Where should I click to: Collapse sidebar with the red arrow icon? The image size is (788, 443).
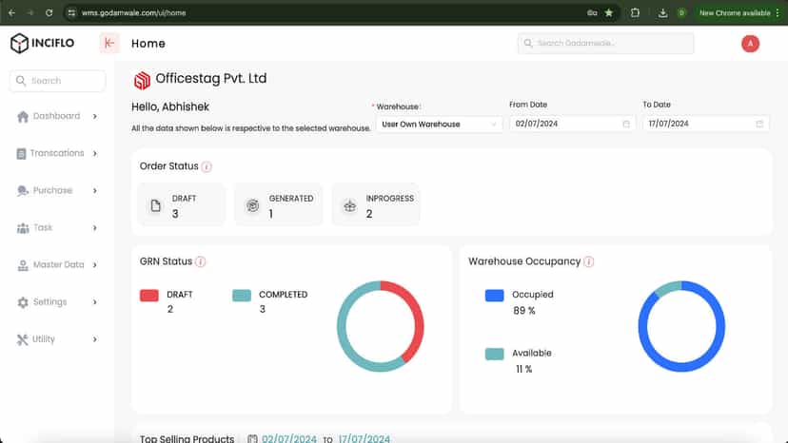tap(109, 43)
